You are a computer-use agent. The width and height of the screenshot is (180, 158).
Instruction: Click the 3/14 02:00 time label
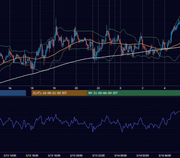point(143,155)
